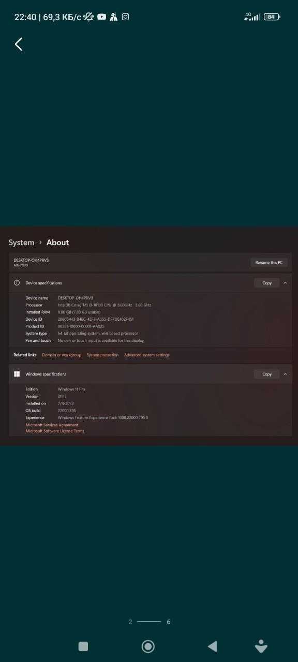This screenshot has width=298, height=662.
Task: Click the Rename this PC button
Action: [269, 262]
